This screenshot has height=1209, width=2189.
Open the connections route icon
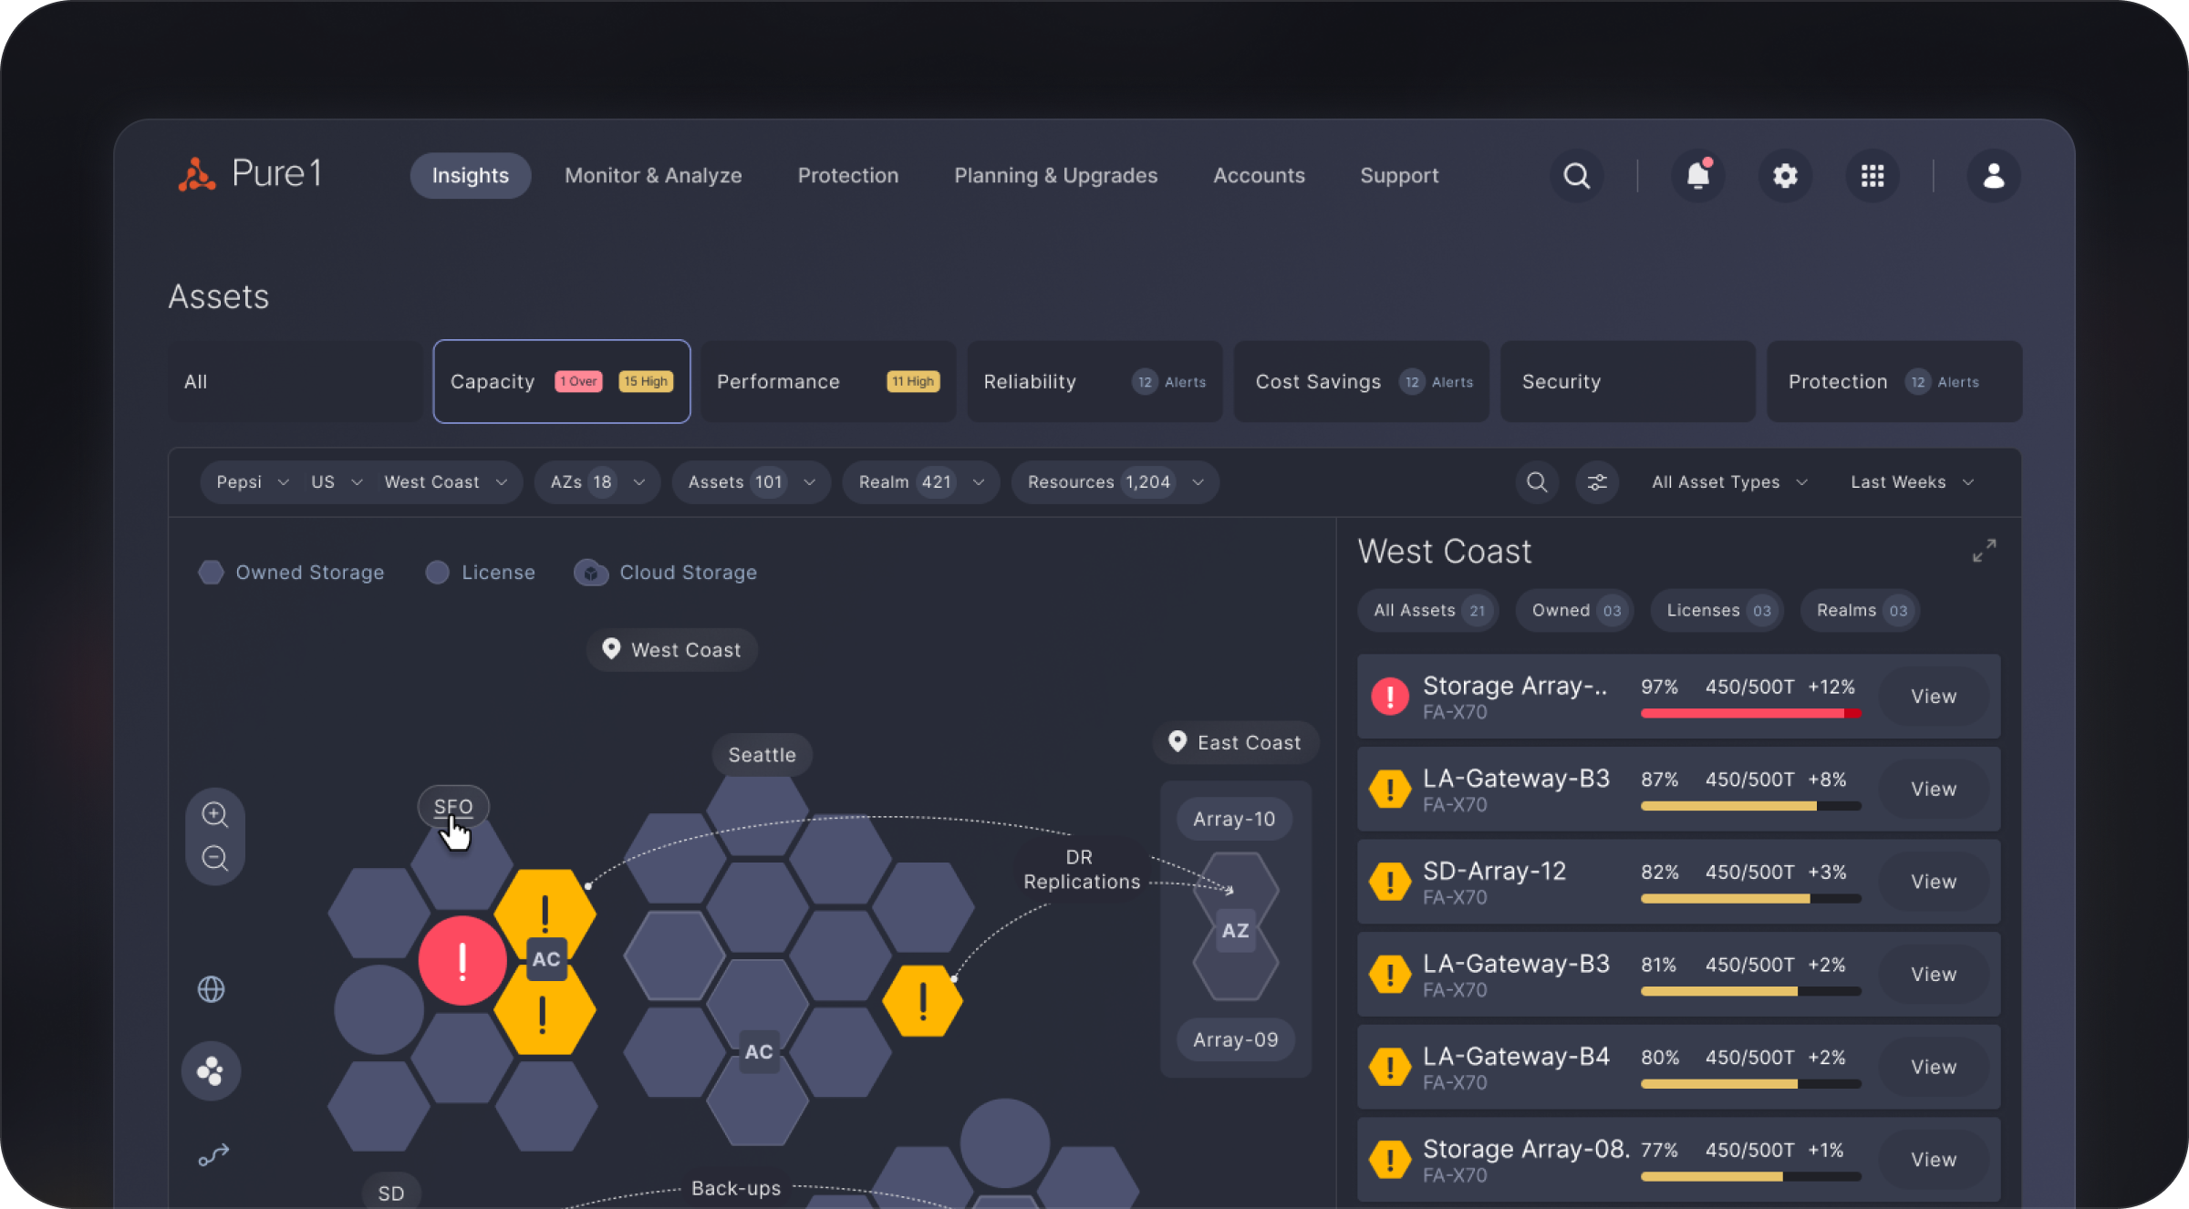(x=213, y=1156)
